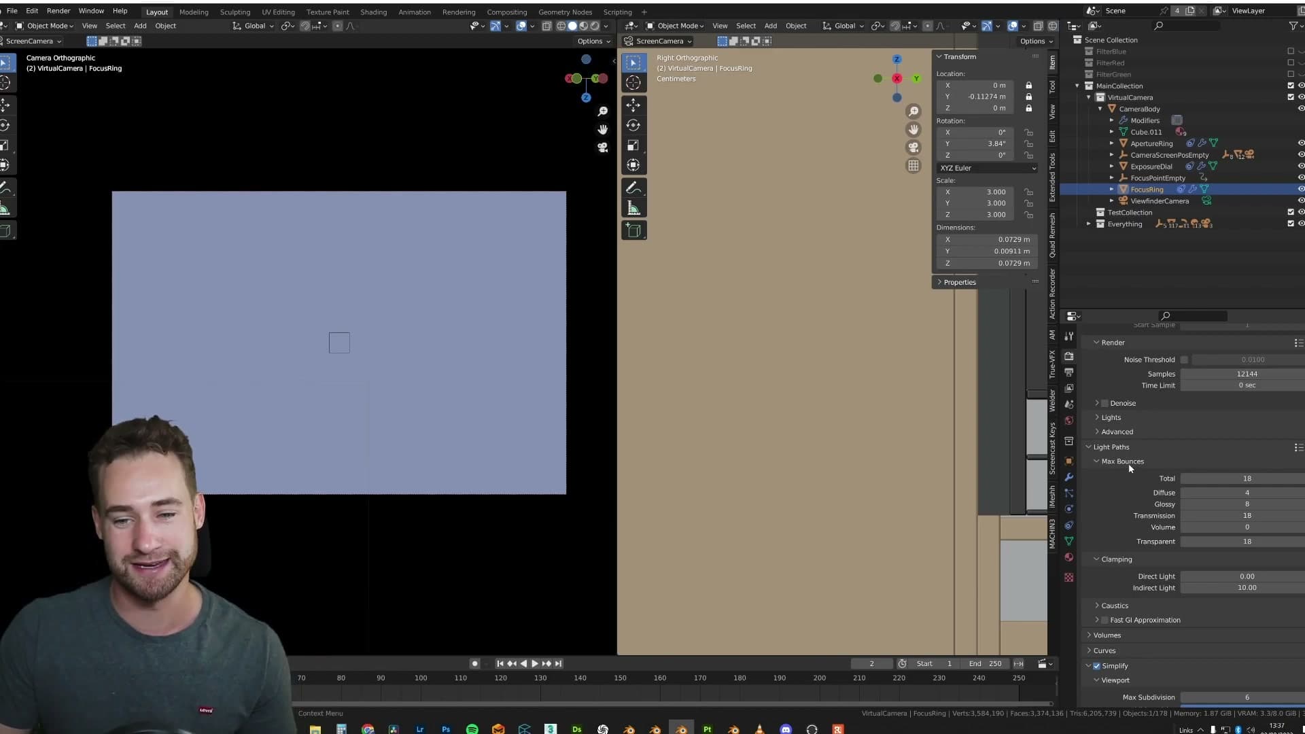Toggle VirtualCamera collection checkbox
This screenshot has height=734, width=1305.
[x=1291, y=97]
